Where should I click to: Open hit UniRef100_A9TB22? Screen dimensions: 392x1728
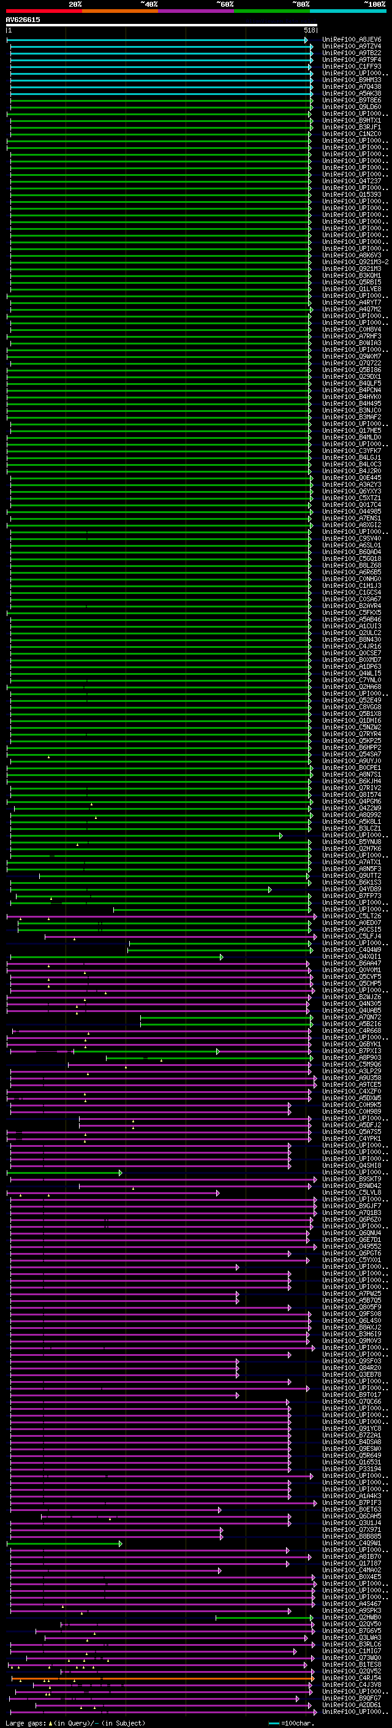coord(352,53)
